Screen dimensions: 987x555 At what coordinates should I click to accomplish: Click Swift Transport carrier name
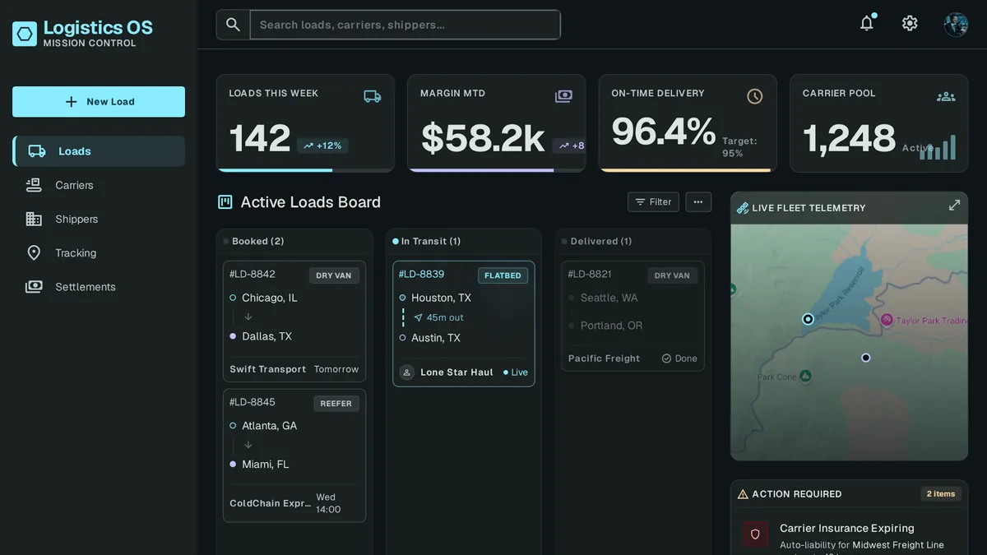click(267, 369)
